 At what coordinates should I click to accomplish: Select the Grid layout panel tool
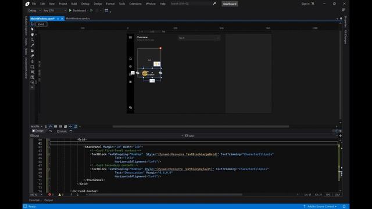(33, 72)
